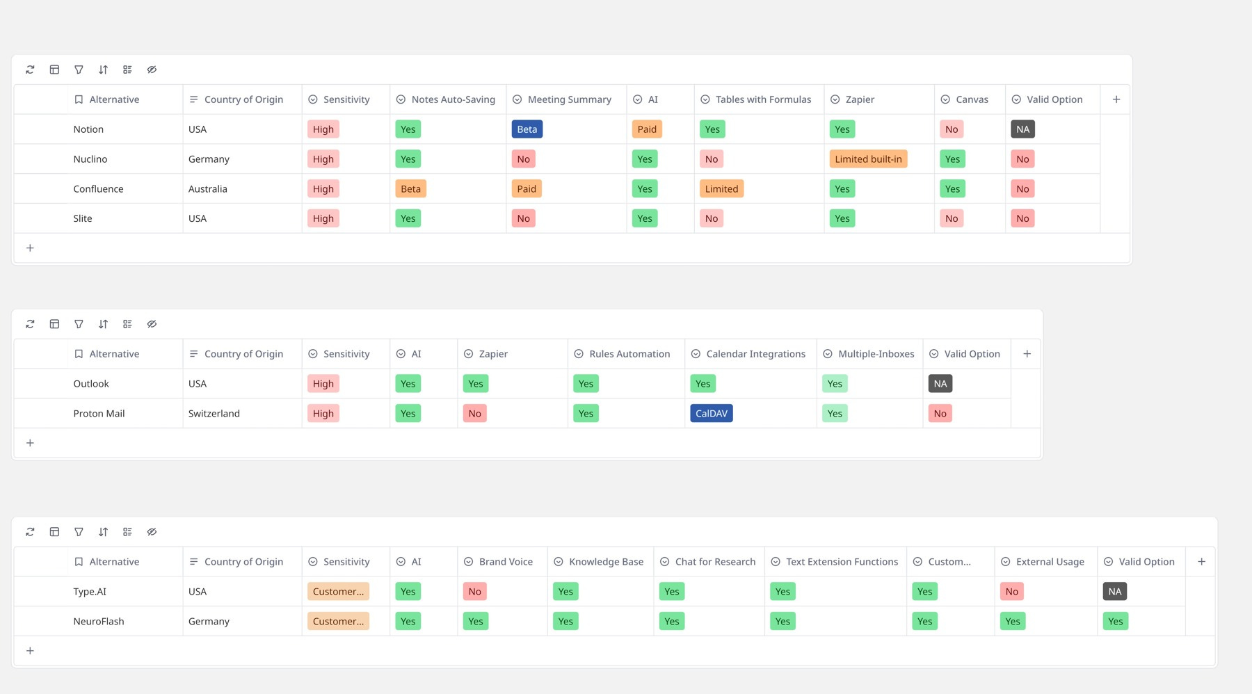Viewport: 1252px width, 694px height.
Task: Open truncated Custom... column header
Action: 950,562
